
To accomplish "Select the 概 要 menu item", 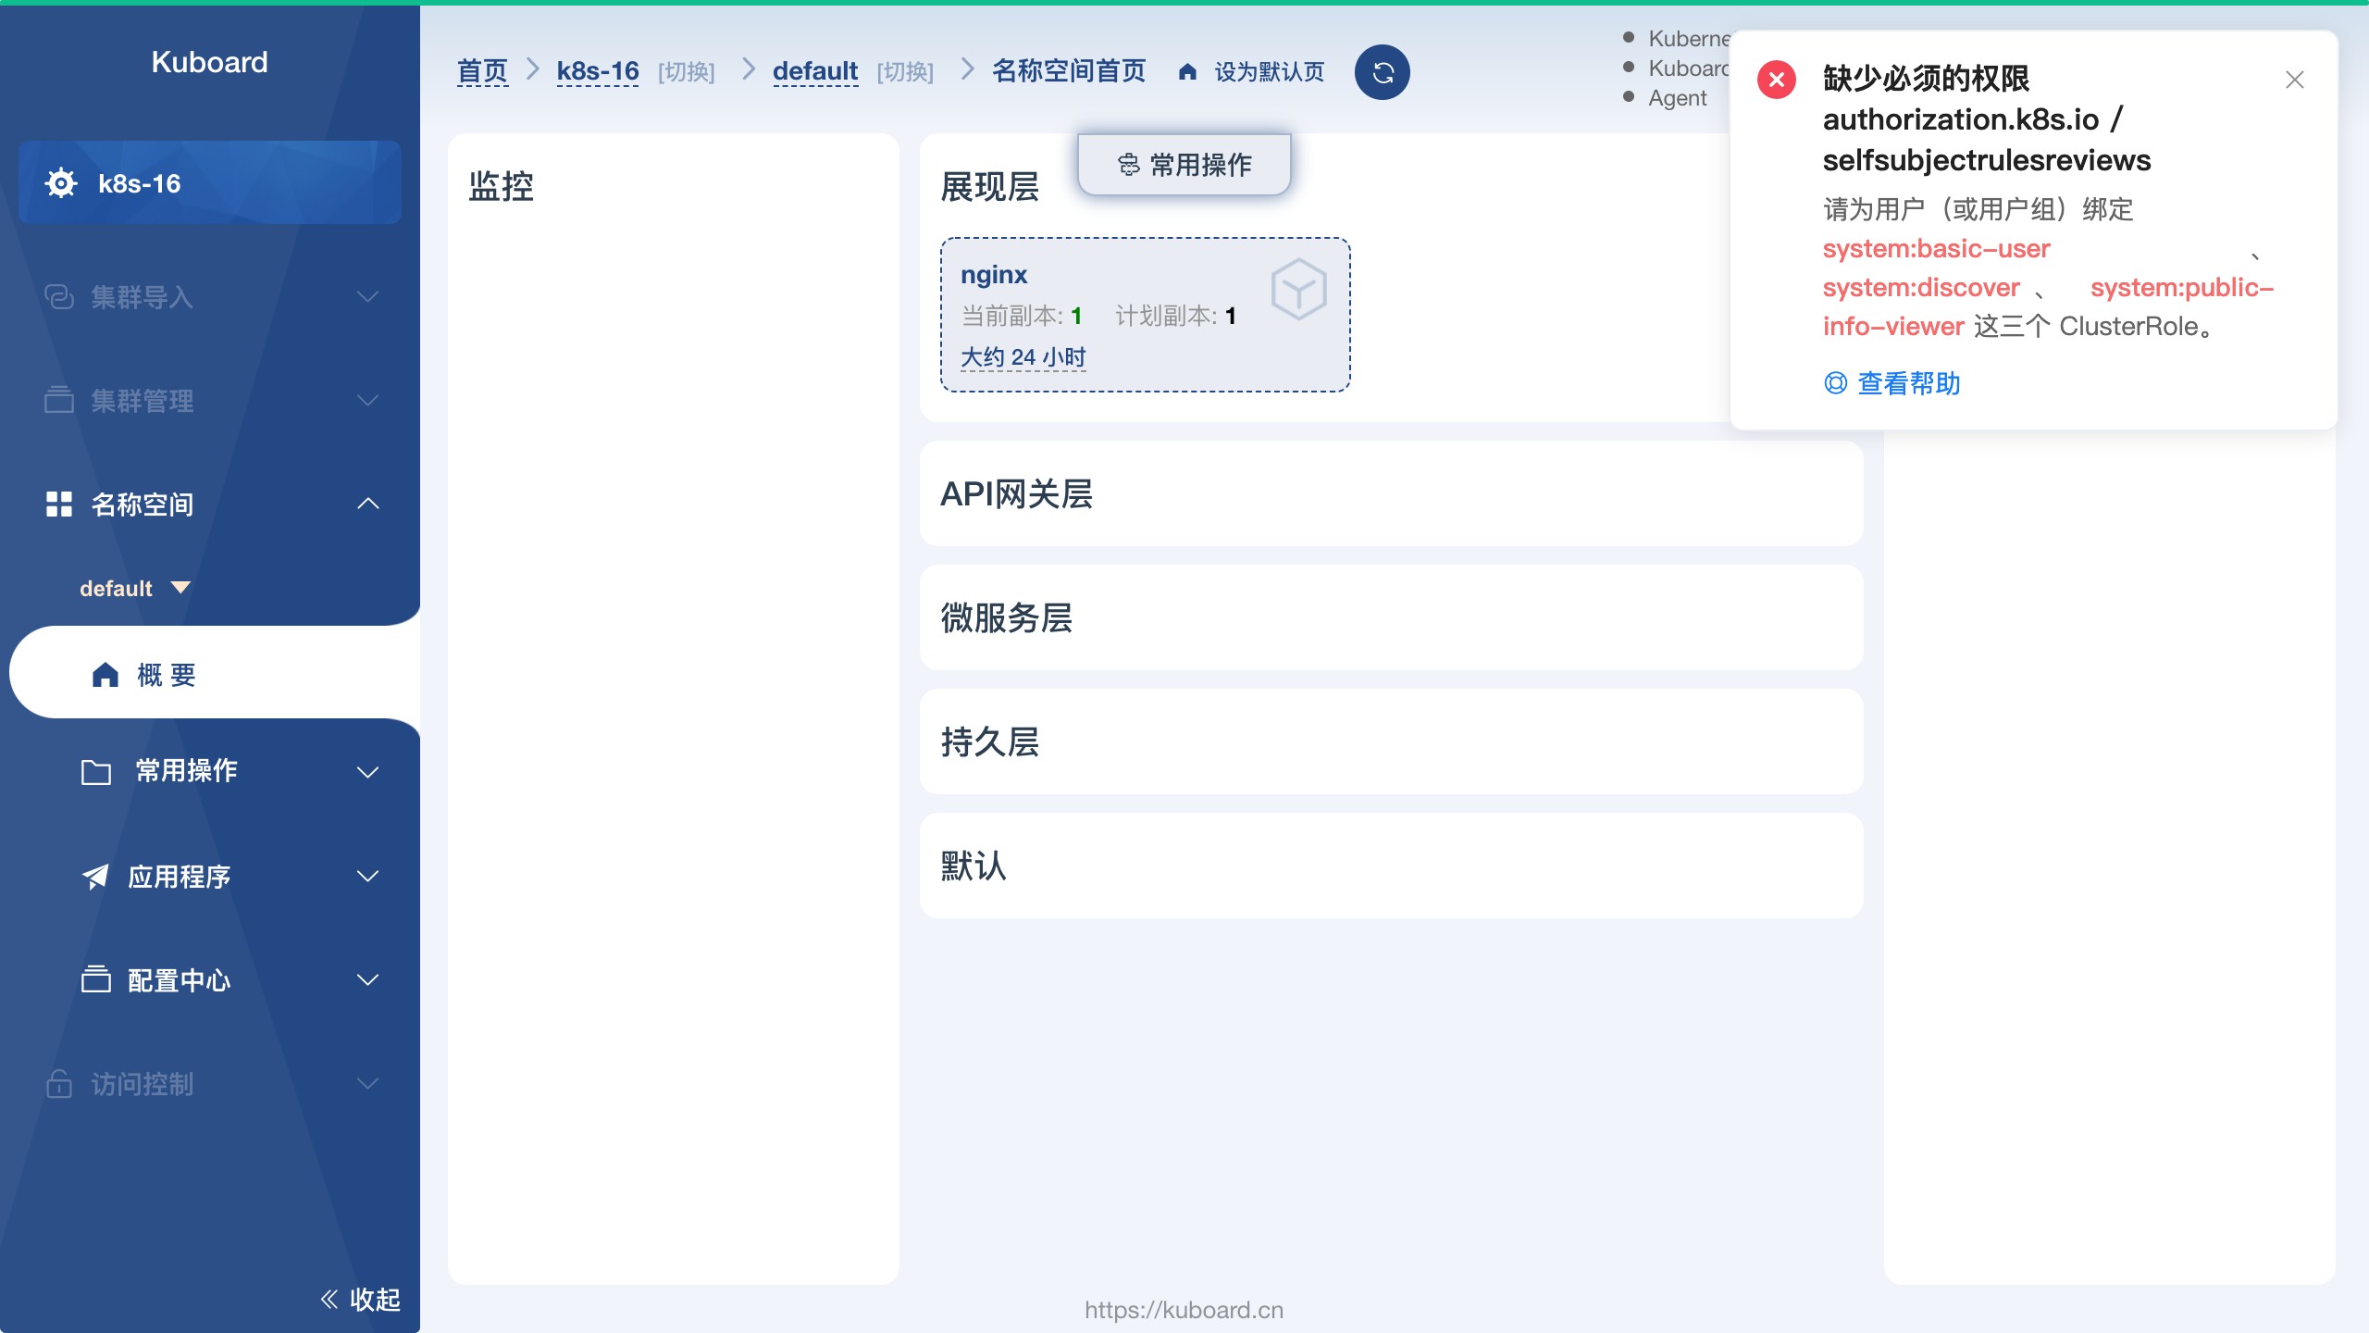I will (x=215, y=673).
